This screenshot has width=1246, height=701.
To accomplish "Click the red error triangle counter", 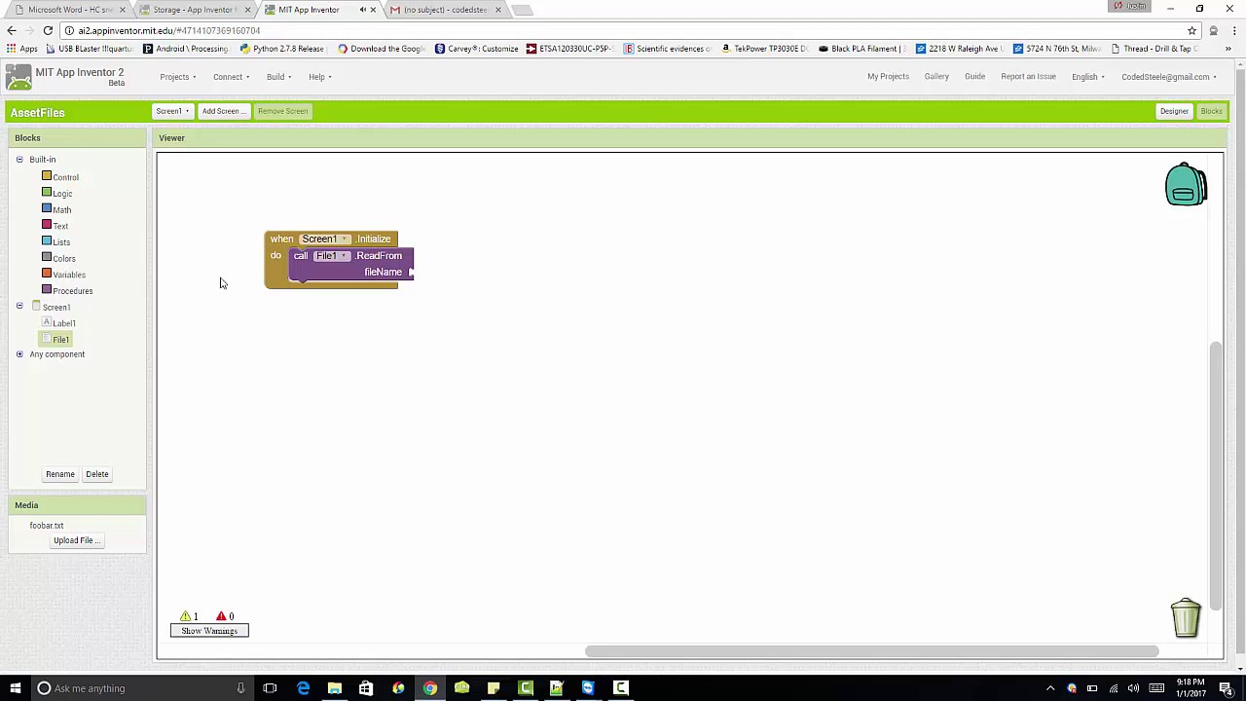I will (x=225, y=616).
